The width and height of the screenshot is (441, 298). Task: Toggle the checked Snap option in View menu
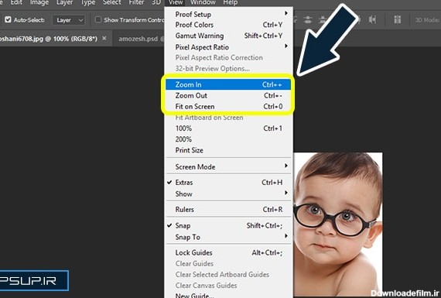pos(228,226)
